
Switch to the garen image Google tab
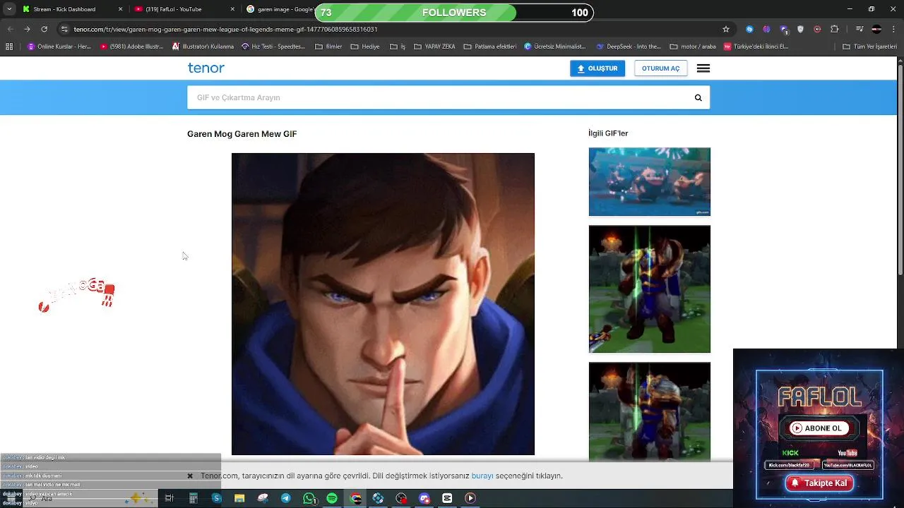(281, 9)
